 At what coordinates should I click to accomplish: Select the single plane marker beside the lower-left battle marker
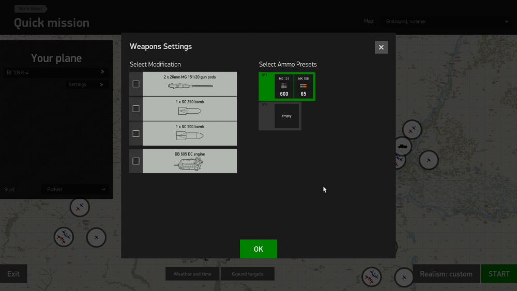coord(96,237)
